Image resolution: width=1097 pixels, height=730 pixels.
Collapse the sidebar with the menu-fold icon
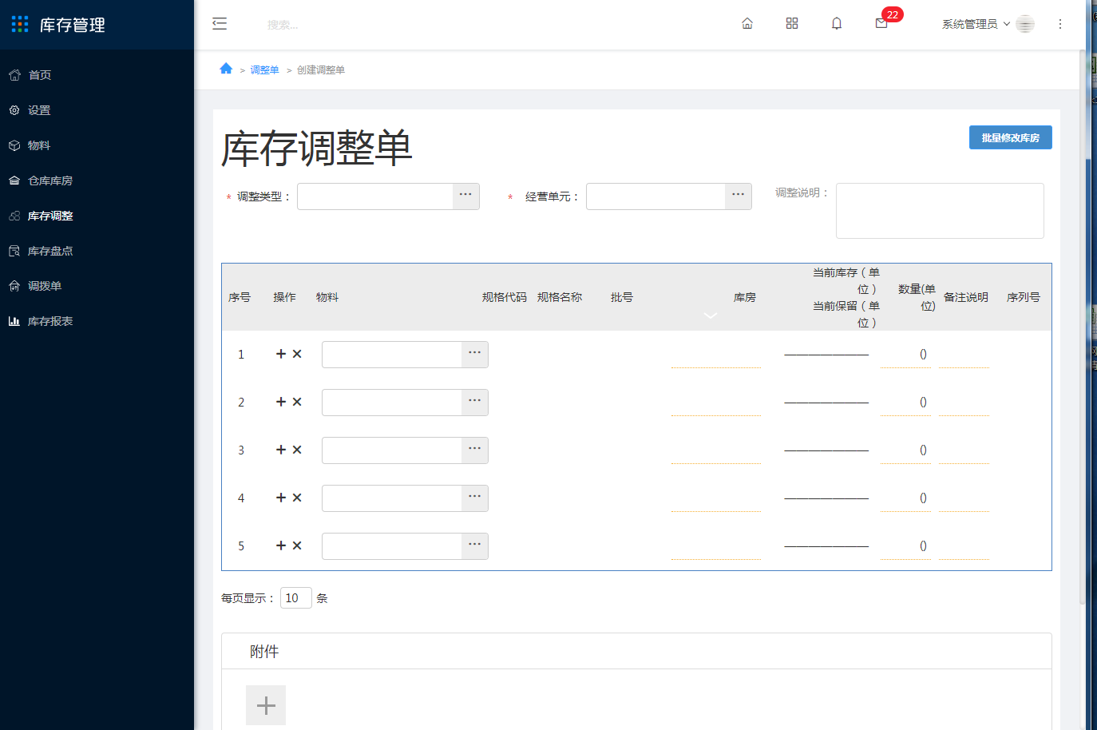point(220,24)
